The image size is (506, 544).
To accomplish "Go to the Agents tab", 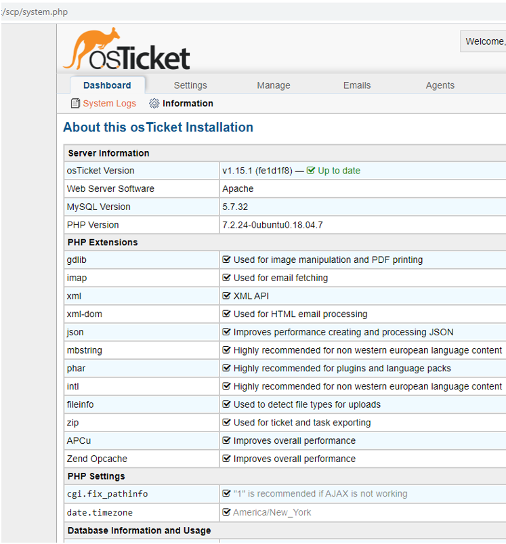I will (440, 85).
